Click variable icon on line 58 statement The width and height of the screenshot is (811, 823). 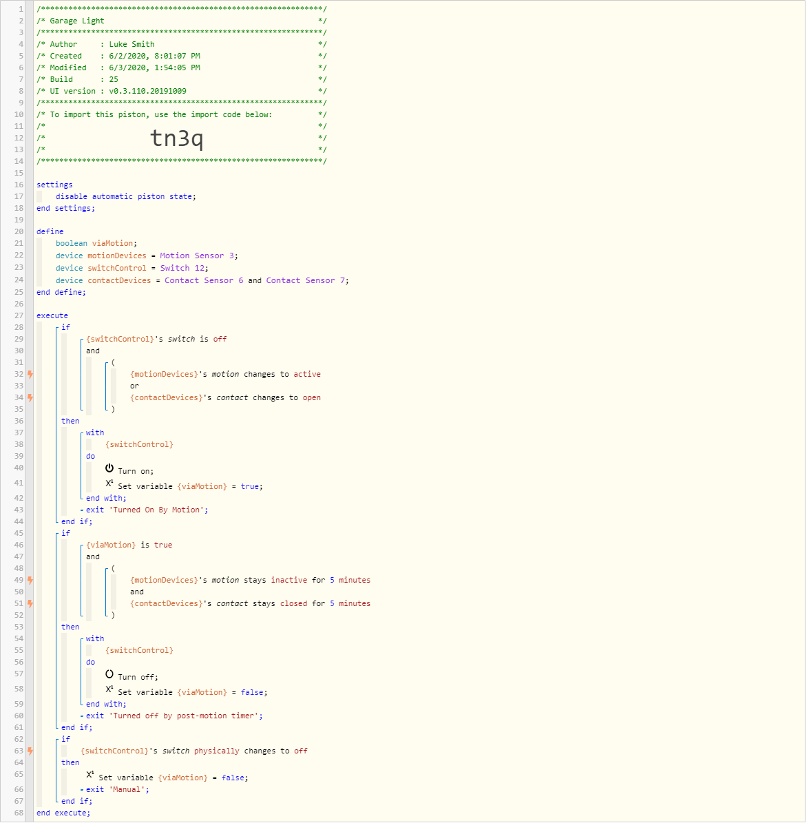[109, 689]
